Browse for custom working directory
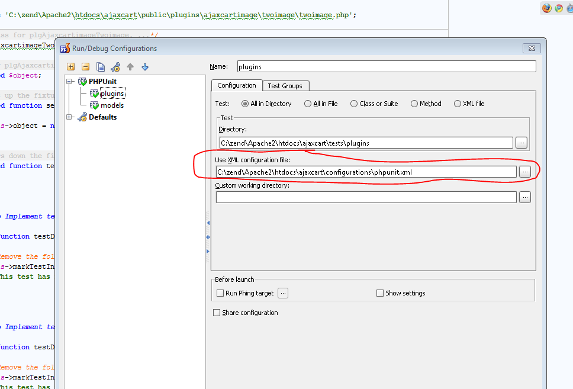Image resolution: width=573 pixels, height=389 pixels. tap(525, 197)
